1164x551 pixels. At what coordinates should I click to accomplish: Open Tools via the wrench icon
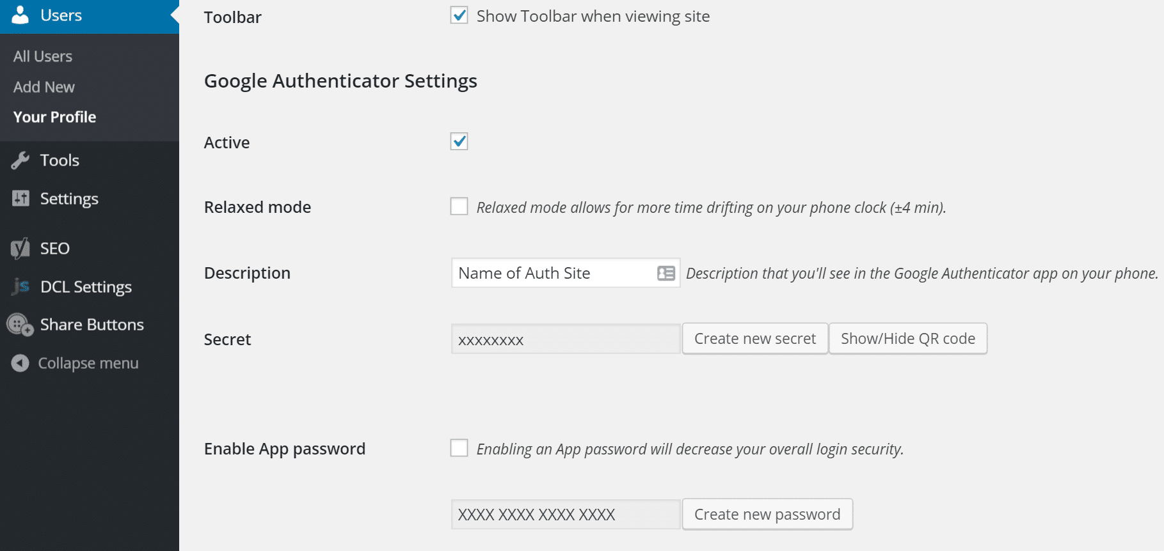[x=20, y=160]
